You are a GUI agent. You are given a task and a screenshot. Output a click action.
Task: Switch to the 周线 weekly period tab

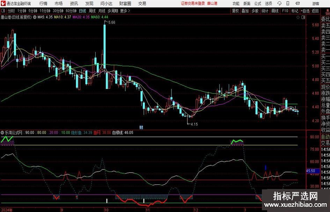pyautogui.click(x=92, y=11)
